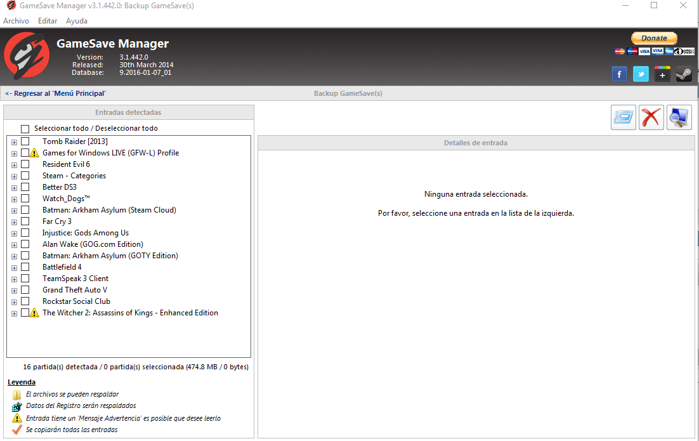The width and height of the screenshot is (699, 441).
Task: Select the TeamSpeak 3 Client entry
Action: (x=75, y=279)
